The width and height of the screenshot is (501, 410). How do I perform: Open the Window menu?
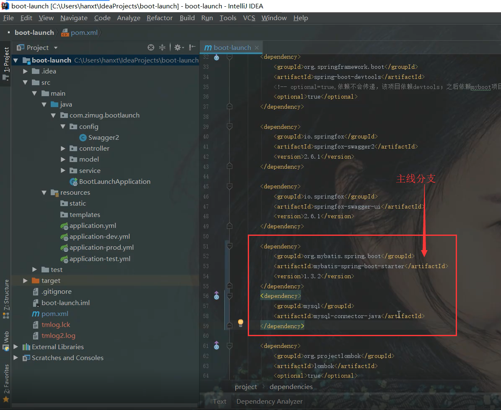[274, 18]
